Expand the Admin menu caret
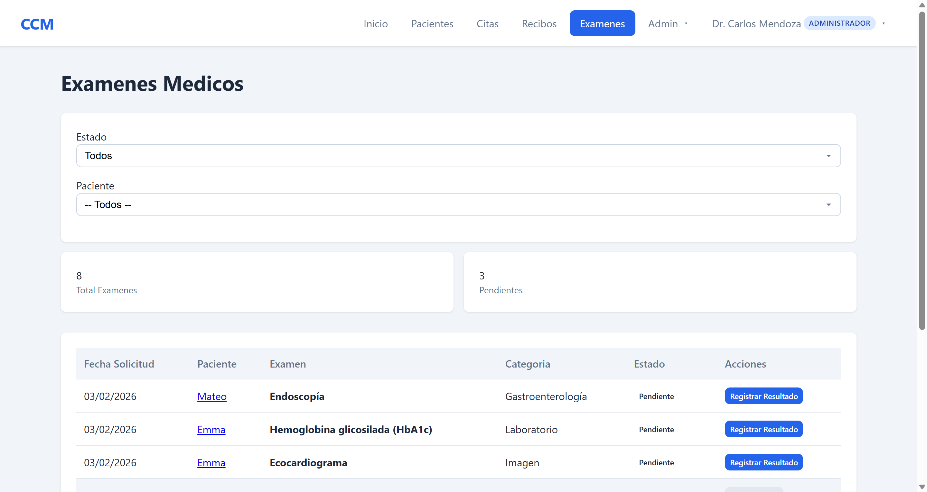 [x=686, y=24]
